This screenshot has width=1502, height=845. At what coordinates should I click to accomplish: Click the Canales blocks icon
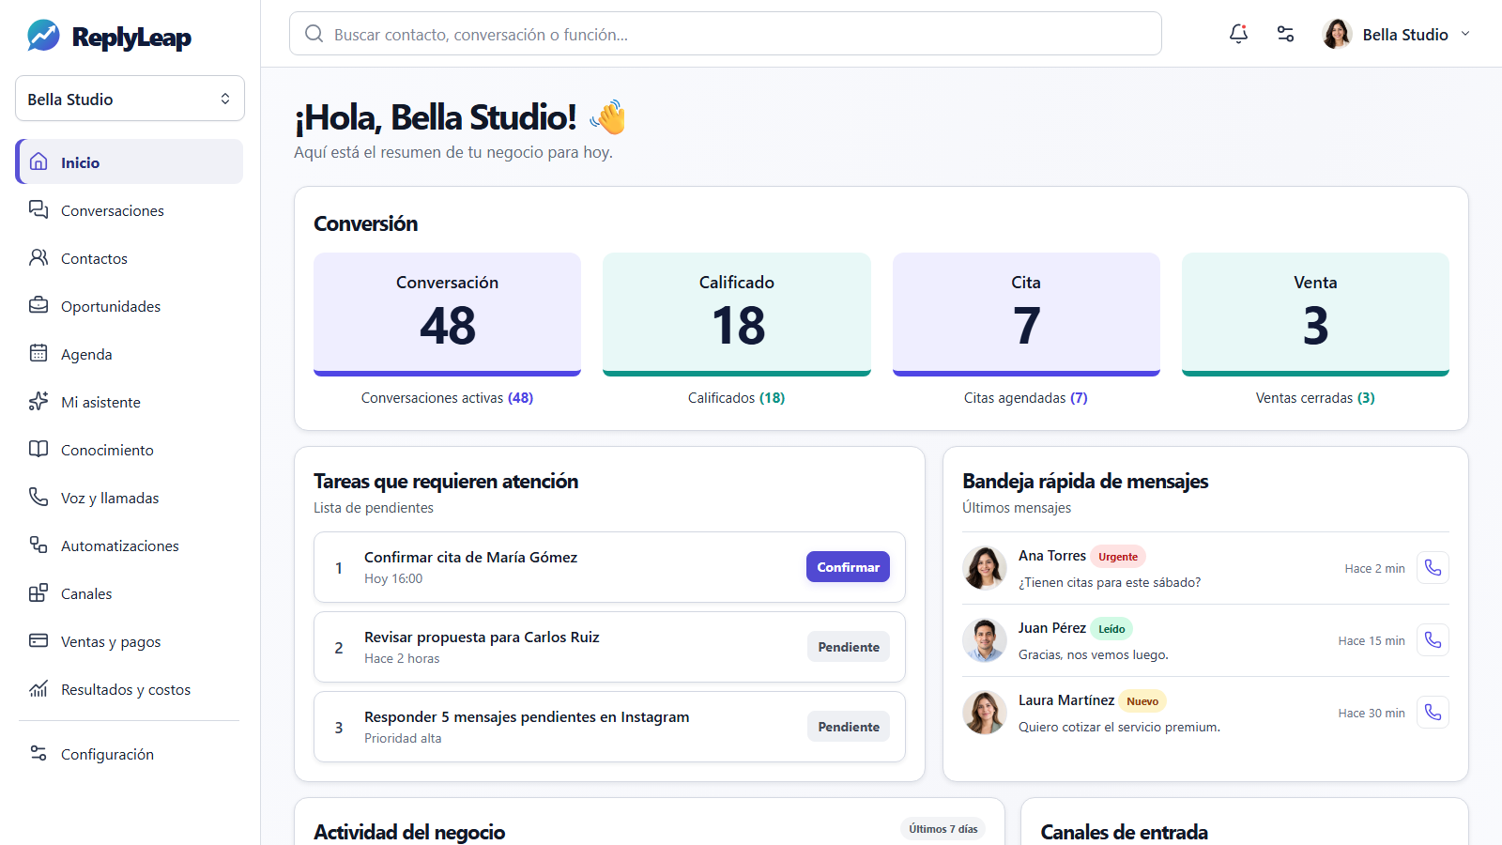[38, 592]
